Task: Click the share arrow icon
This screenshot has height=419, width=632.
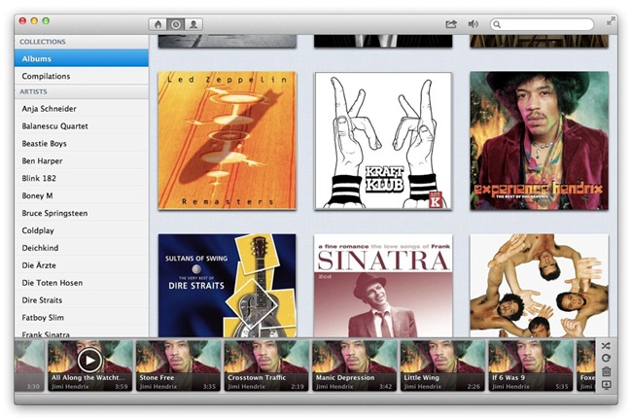Action: tap(451, 24)
